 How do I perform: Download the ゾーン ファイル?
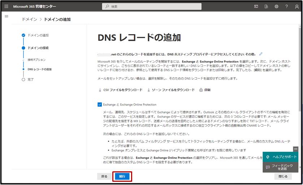tap(171, 90)
